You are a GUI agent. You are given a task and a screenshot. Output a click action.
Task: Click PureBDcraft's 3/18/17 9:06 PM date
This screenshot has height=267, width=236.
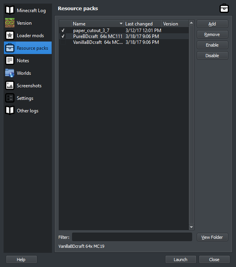(142, 36)
